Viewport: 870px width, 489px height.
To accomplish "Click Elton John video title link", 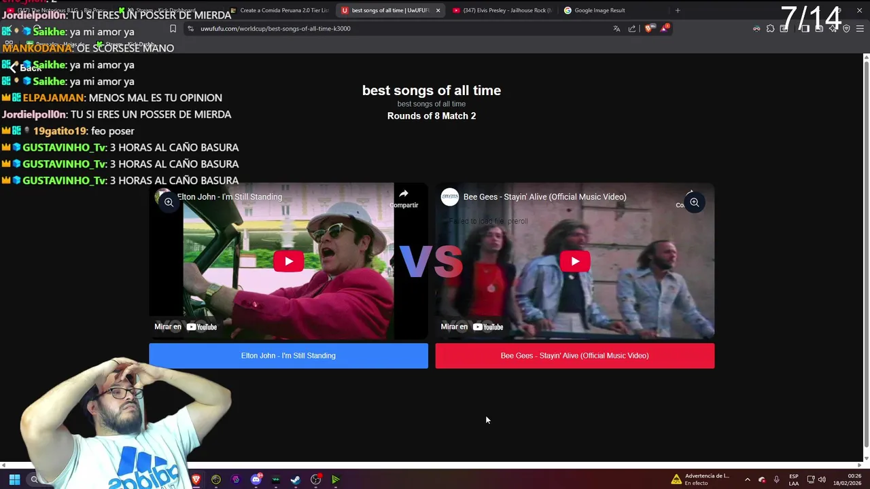I will point(230,197).
